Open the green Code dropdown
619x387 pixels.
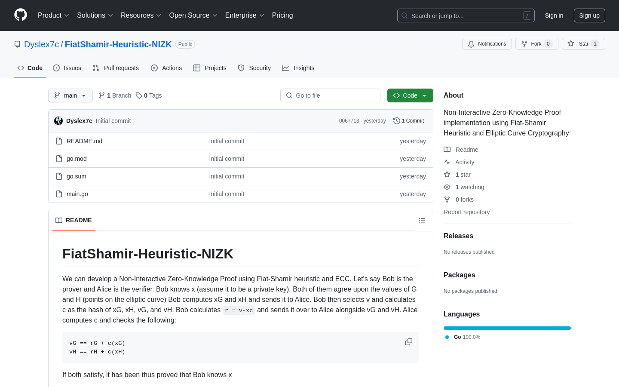pos(410,95)
